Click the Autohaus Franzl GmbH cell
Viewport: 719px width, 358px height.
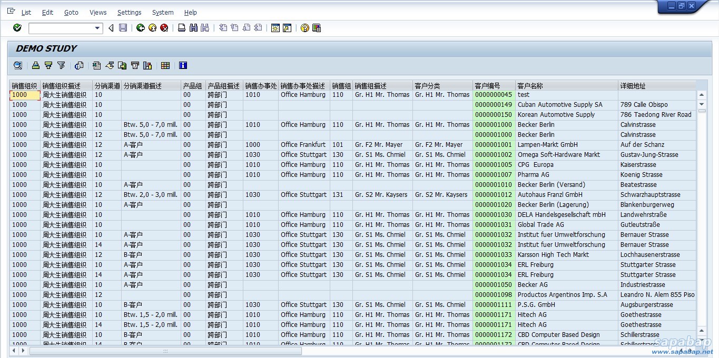tap(566, 195)
